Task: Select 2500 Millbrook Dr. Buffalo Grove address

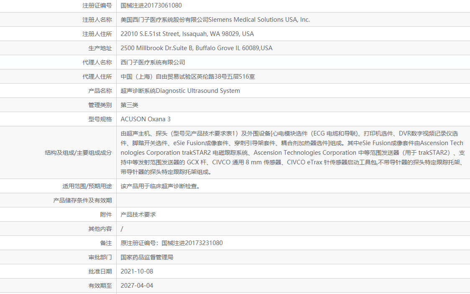Action: (197, 48)
